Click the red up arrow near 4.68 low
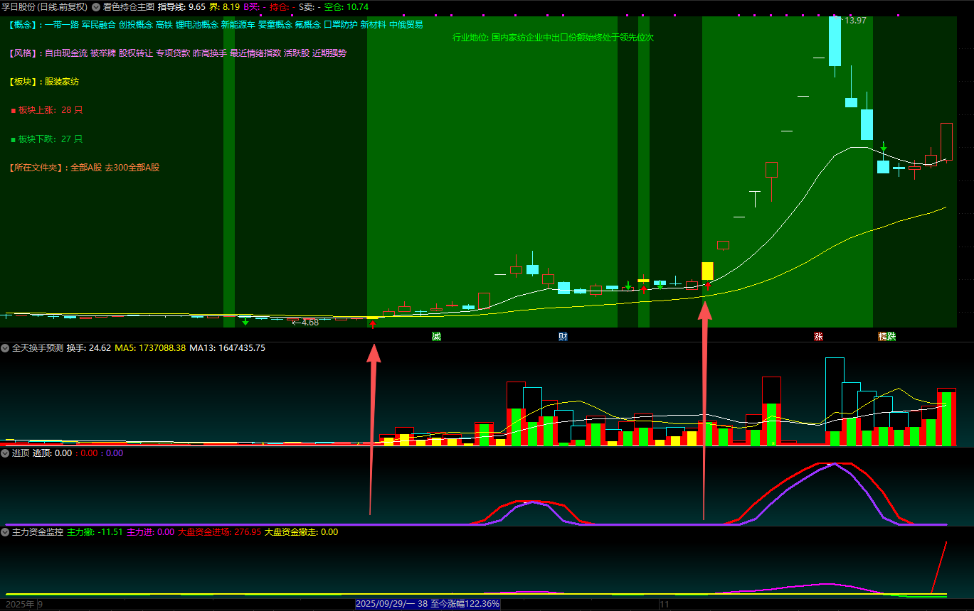 pyautogui.click(x=372, y=325)
